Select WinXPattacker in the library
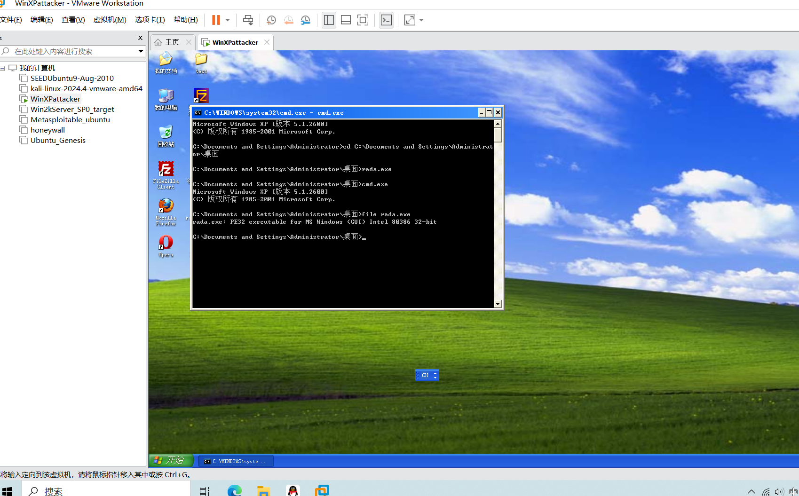The width and height of the screenshot is (799, 496). pos(55,99)
